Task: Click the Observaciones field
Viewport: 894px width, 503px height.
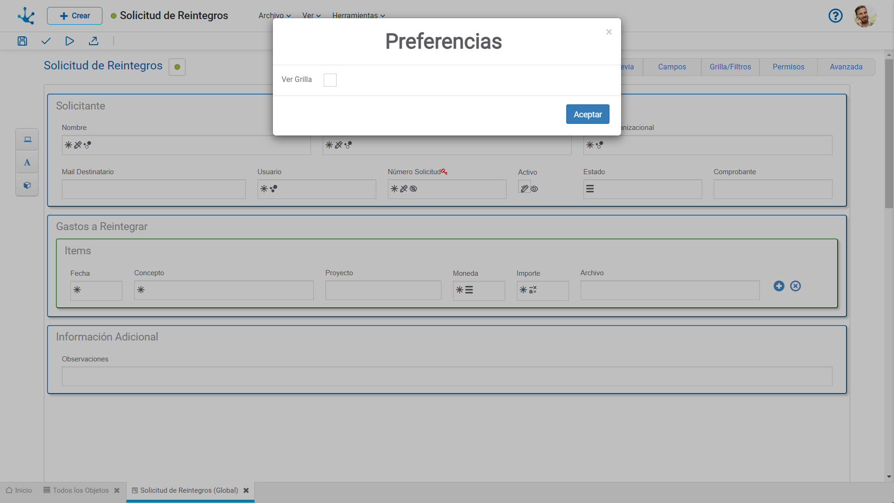Action: (447, 376)
